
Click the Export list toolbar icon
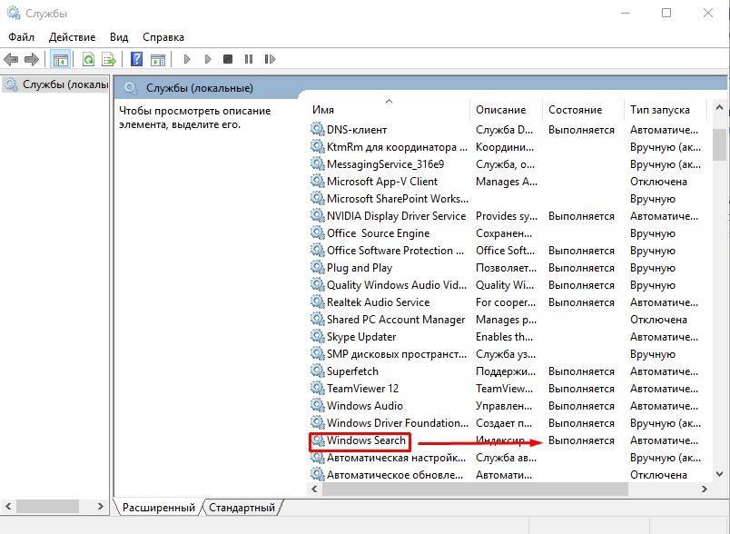tap(109, 60)
